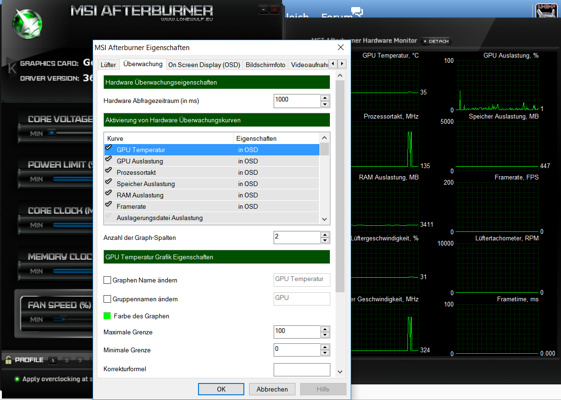
Task: Check the Graphen Name ändern checkbox
Action: (x=107, y=280)
